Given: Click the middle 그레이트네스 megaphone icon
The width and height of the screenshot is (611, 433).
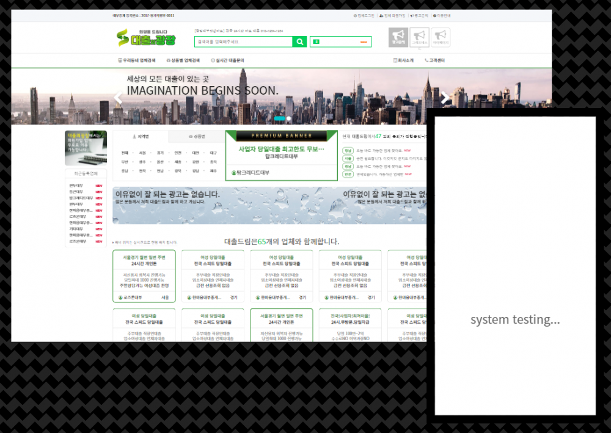Looking at the screenshot, I should 420,37.
